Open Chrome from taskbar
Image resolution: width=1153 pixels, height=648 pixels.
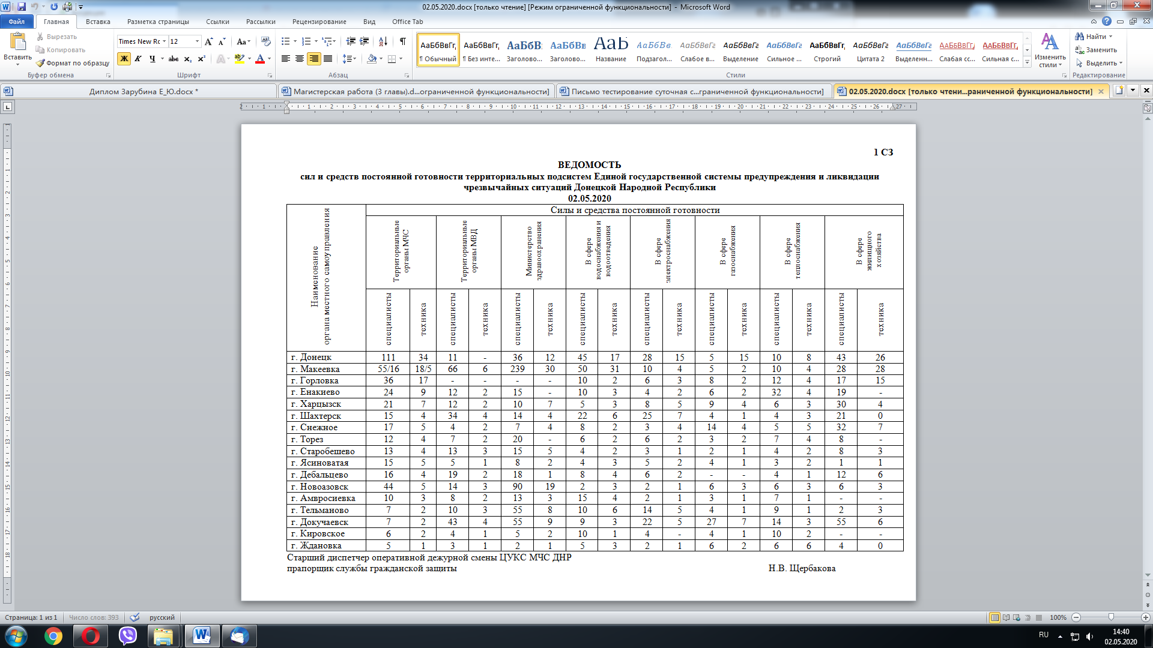53,636
